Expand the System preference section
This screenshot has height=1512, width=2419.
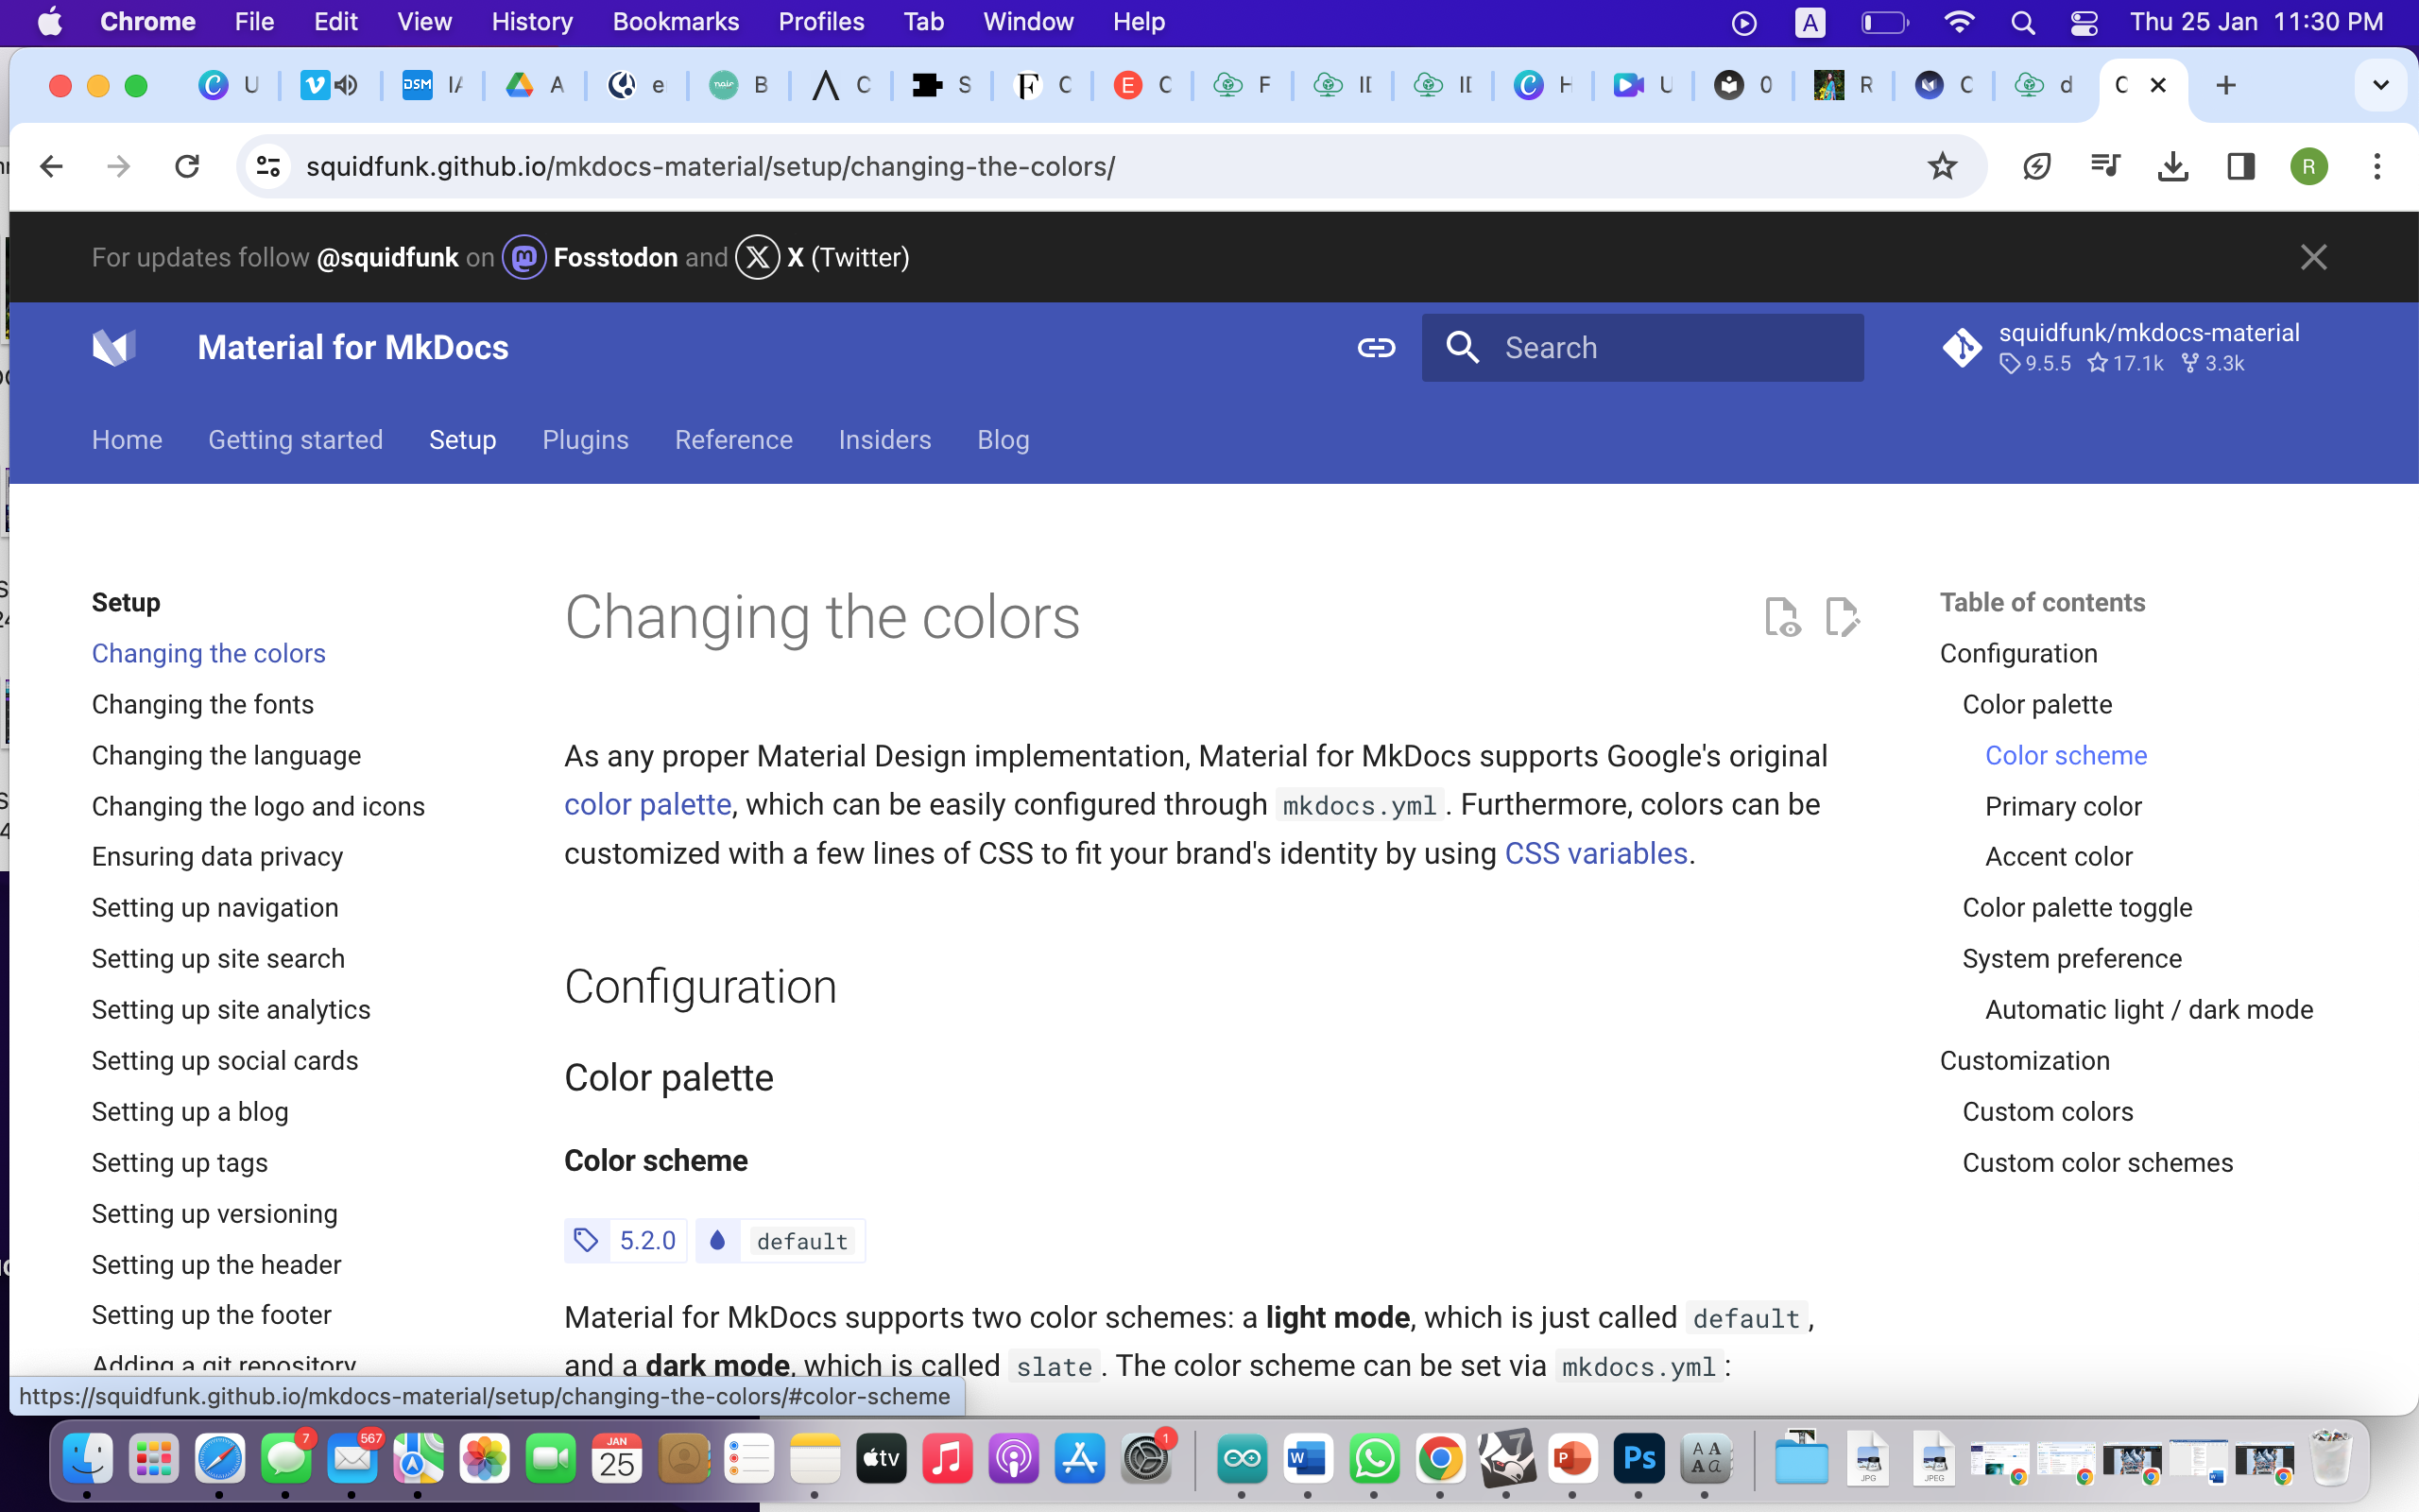click(x=2072, y=958)
